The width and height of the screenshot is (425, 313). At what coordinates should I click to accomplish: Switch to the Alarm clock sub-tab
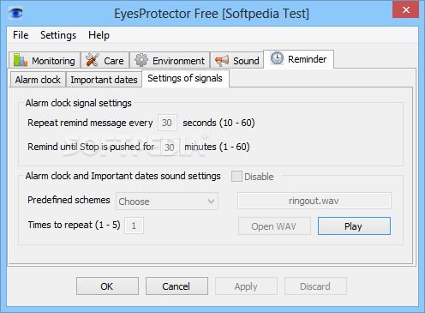tap(38, 80)
